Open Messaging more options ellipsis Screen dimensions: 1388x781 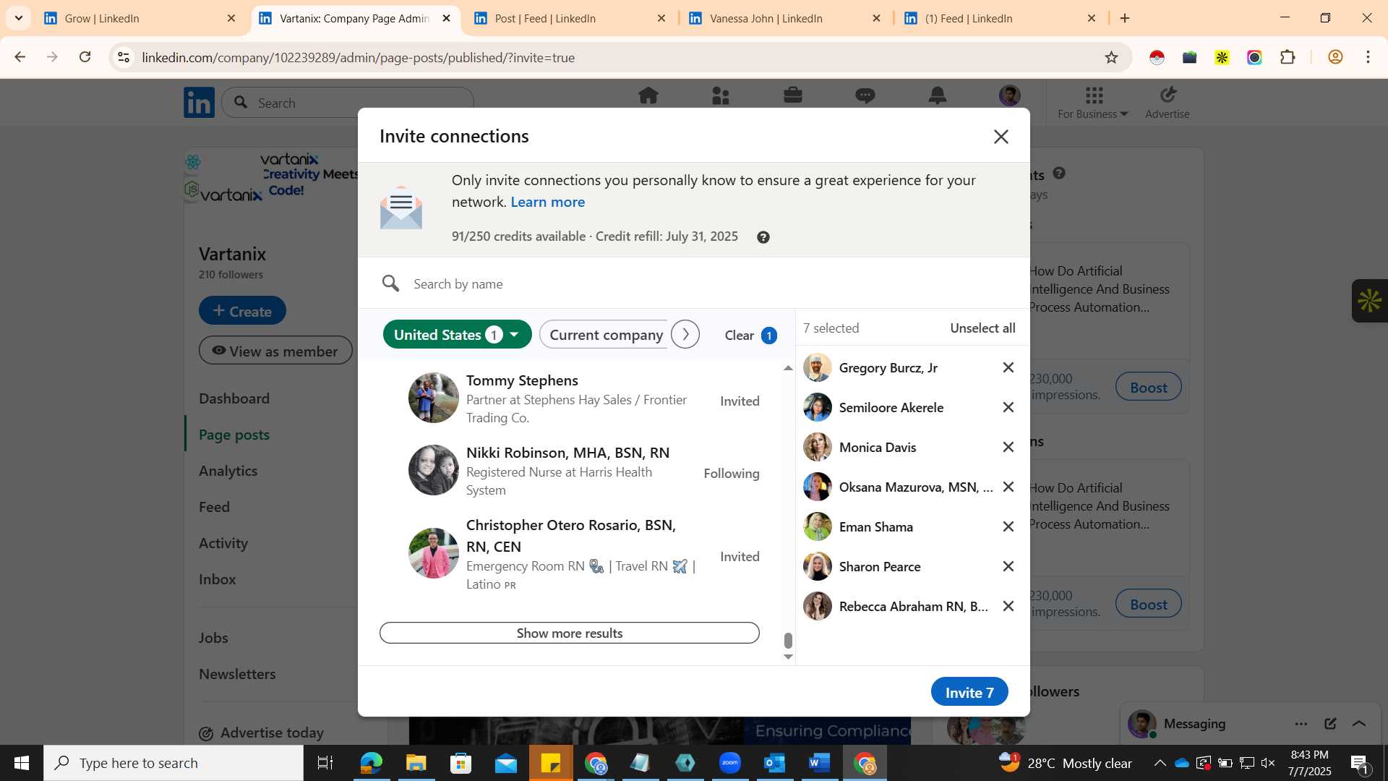pos(1301,724)
